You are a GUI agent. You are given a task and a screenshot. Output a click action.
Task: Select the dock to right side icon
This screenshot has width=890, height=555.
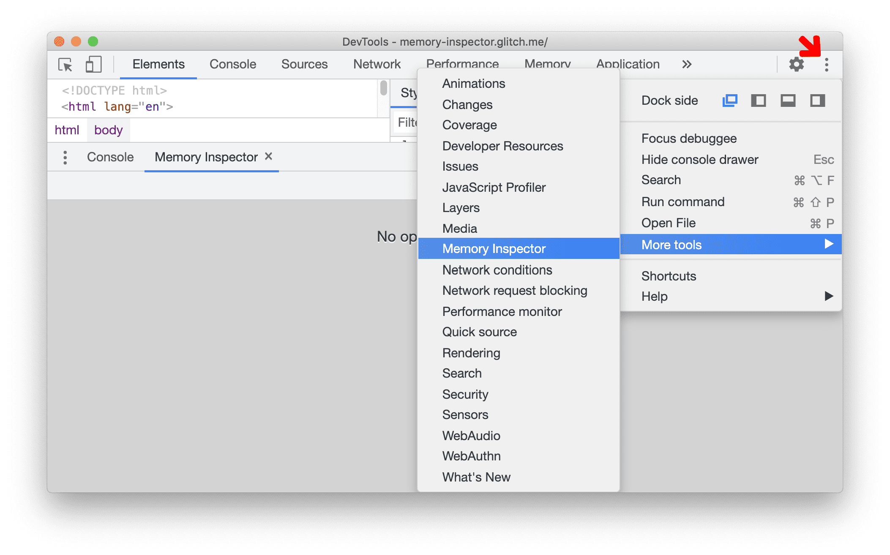(819, 101)
